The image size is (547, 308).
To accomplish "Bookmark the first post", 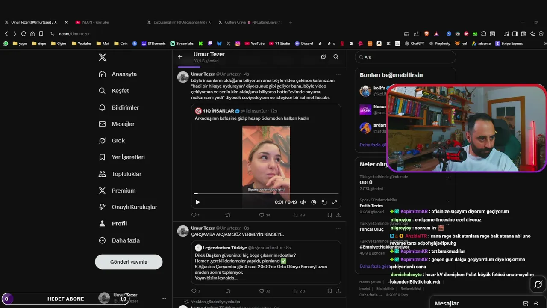I will 329,215.
